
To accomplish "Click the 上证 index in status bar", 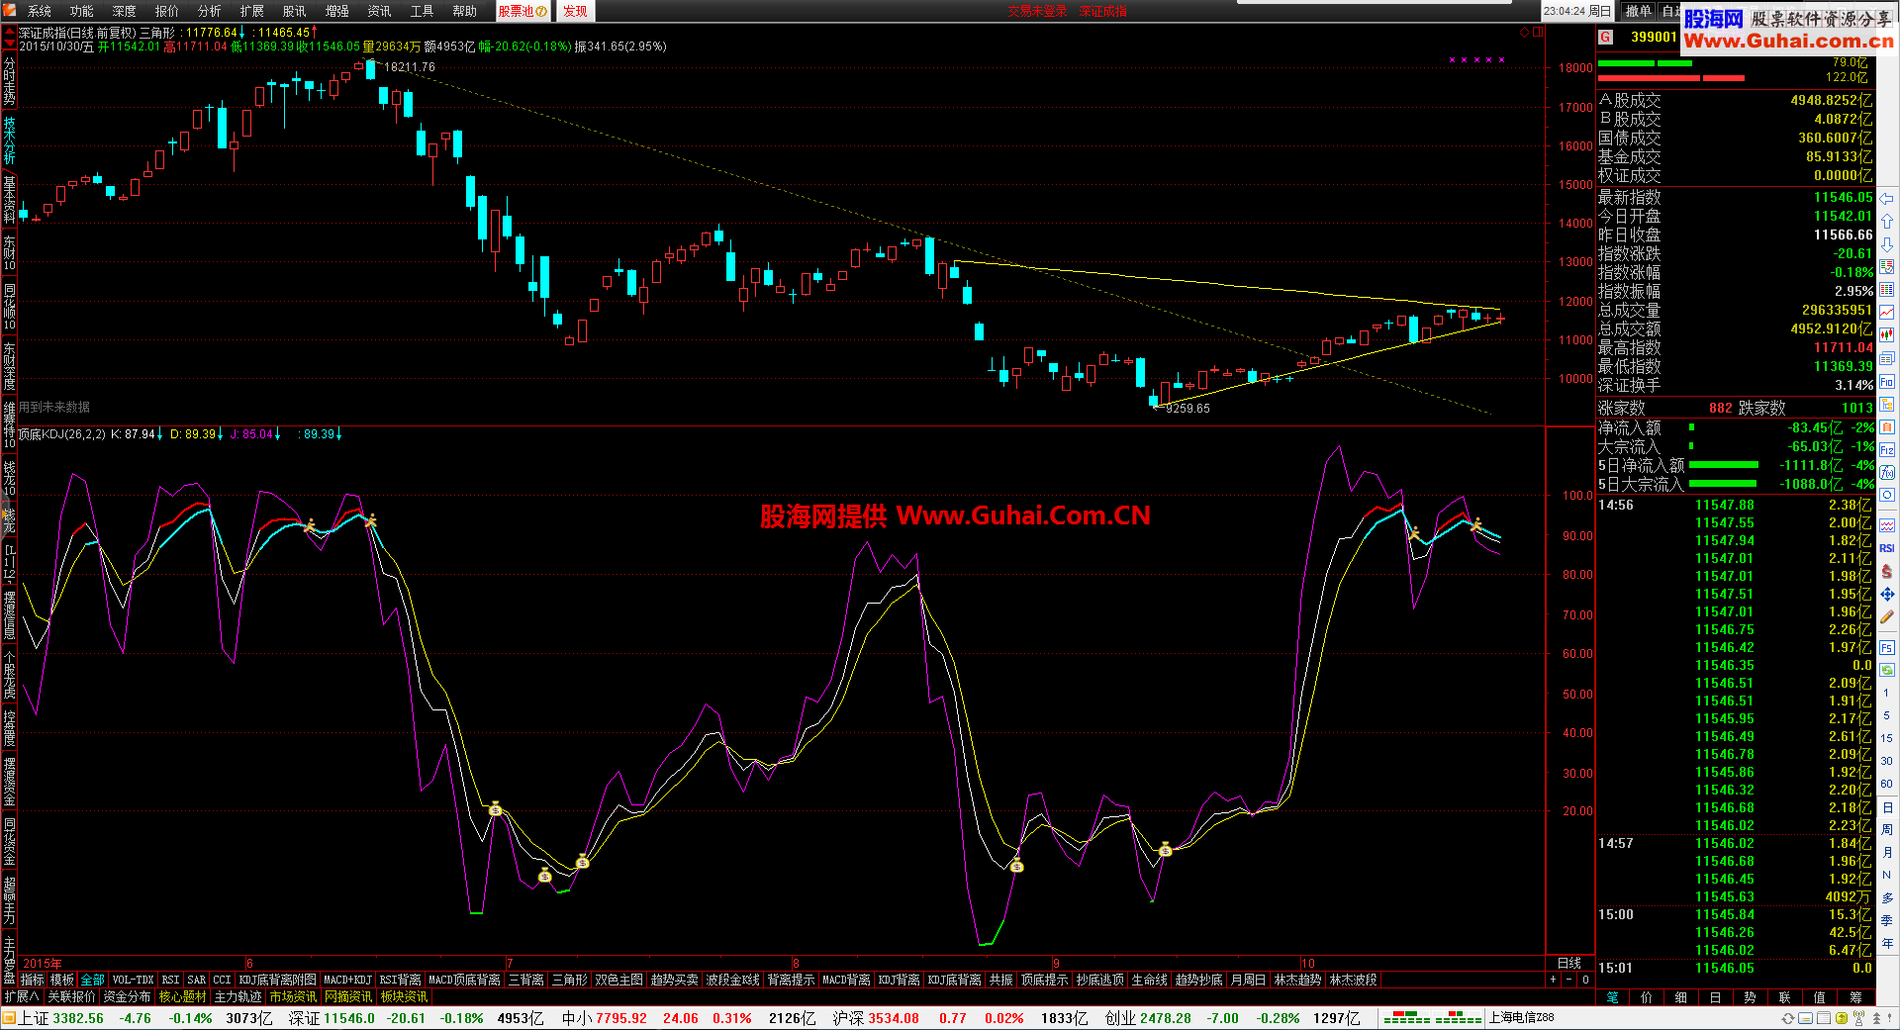I will [34, 1018].
